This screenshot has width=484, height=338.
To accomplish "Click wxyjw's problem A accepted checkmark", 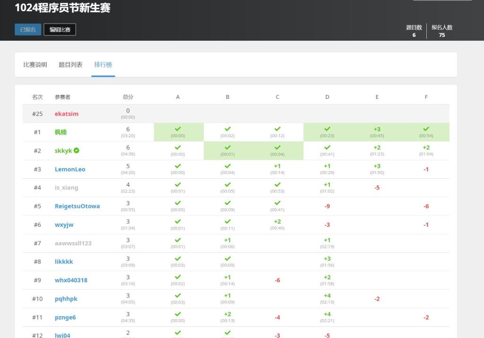I will (x=178, y=221).
